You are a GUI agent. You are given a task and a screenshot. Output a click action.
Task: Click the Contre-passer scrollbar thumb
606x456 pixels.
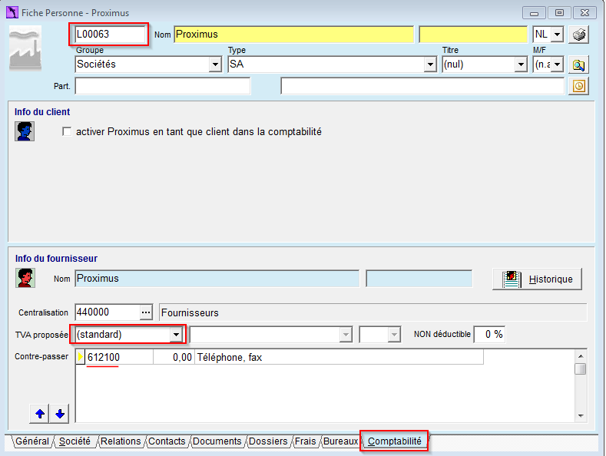point(581,368)
